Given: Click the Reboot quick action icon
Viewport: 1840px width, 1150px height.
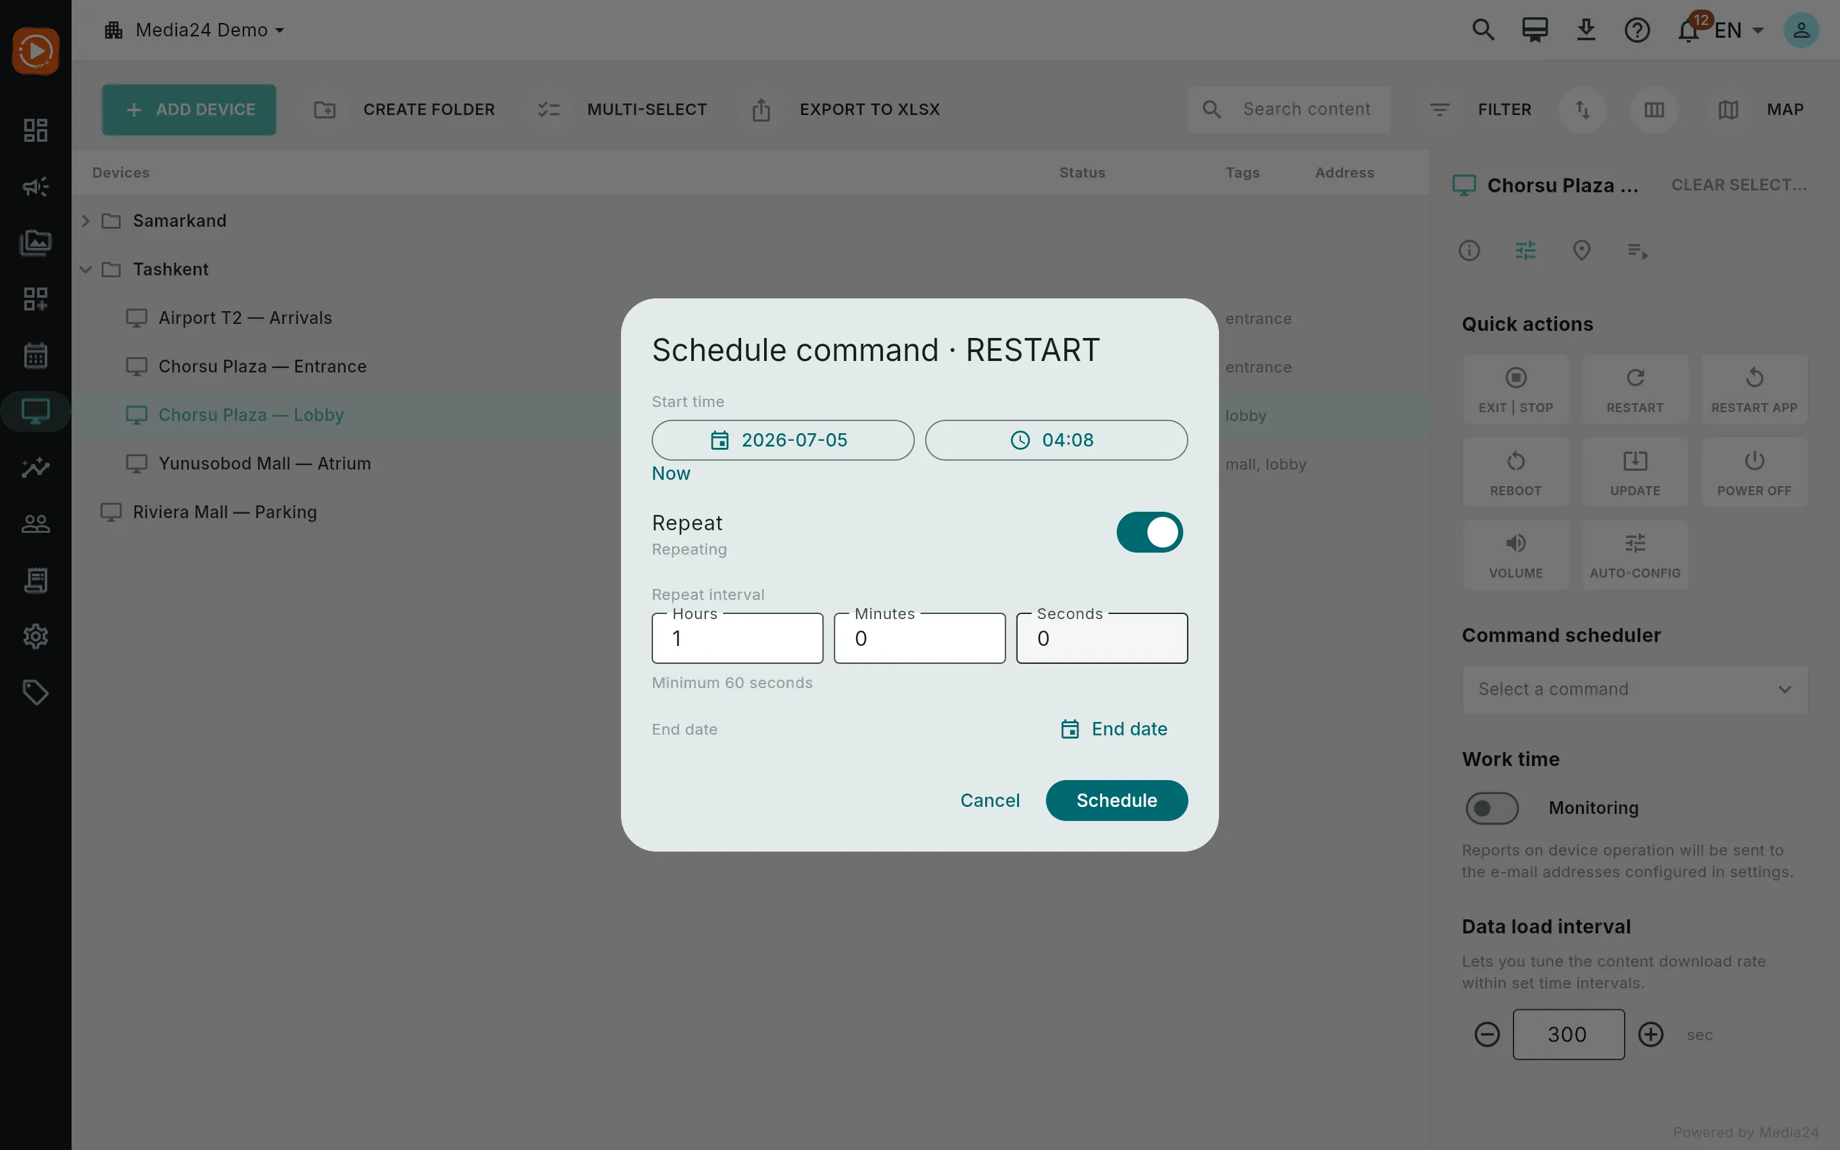Looking at the screenshot, I should point(1515,461).
